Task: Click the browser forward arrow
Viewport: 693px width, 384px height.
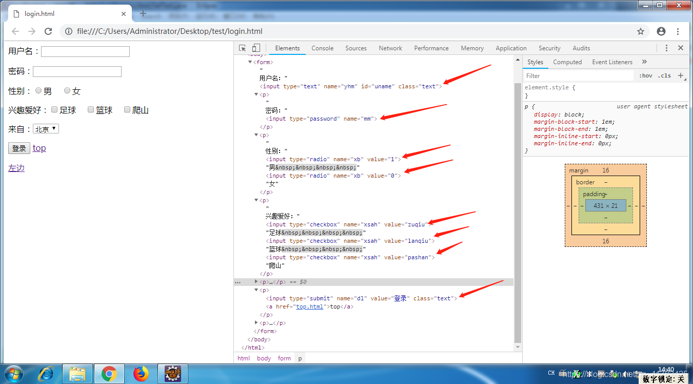Action: pyautogui.click(x=32, y=31)
